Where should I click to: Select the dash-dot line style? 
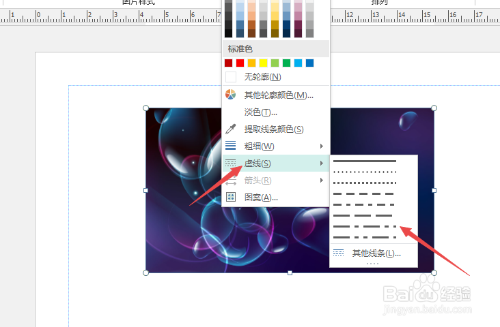(363, 204)
